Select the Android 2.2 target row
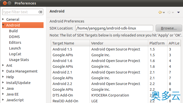The height and width of the screenshot is (103, 183). click(x=116, y=84)
